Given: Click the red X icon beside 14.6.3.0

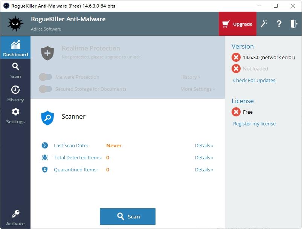Looking at the screenshot, I should coord(236,57).
